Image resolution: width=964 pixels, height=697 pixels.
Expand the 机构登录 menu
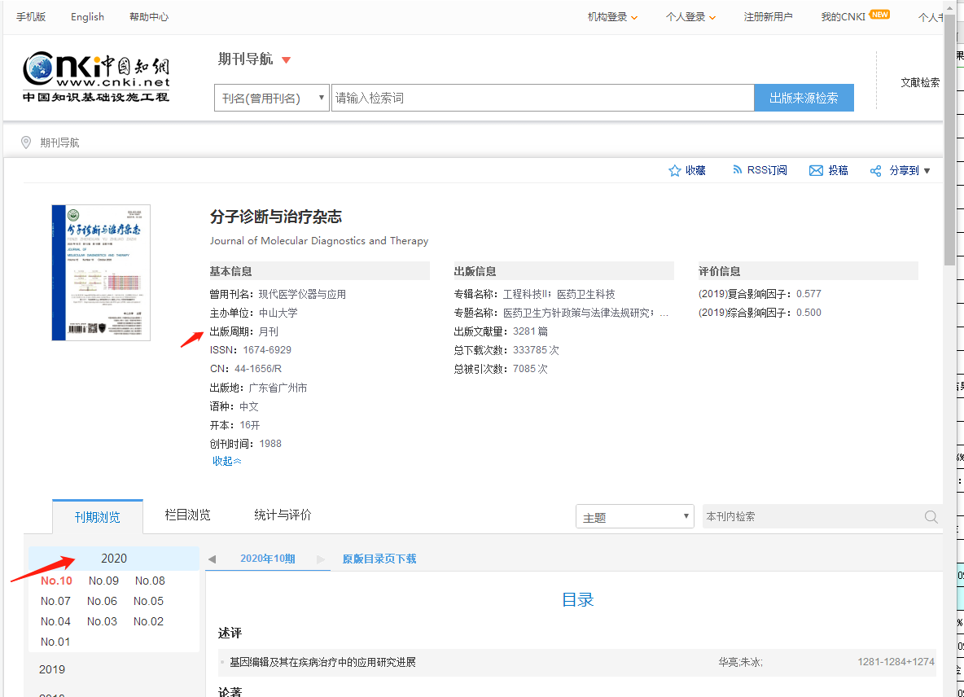coord(612,17)
